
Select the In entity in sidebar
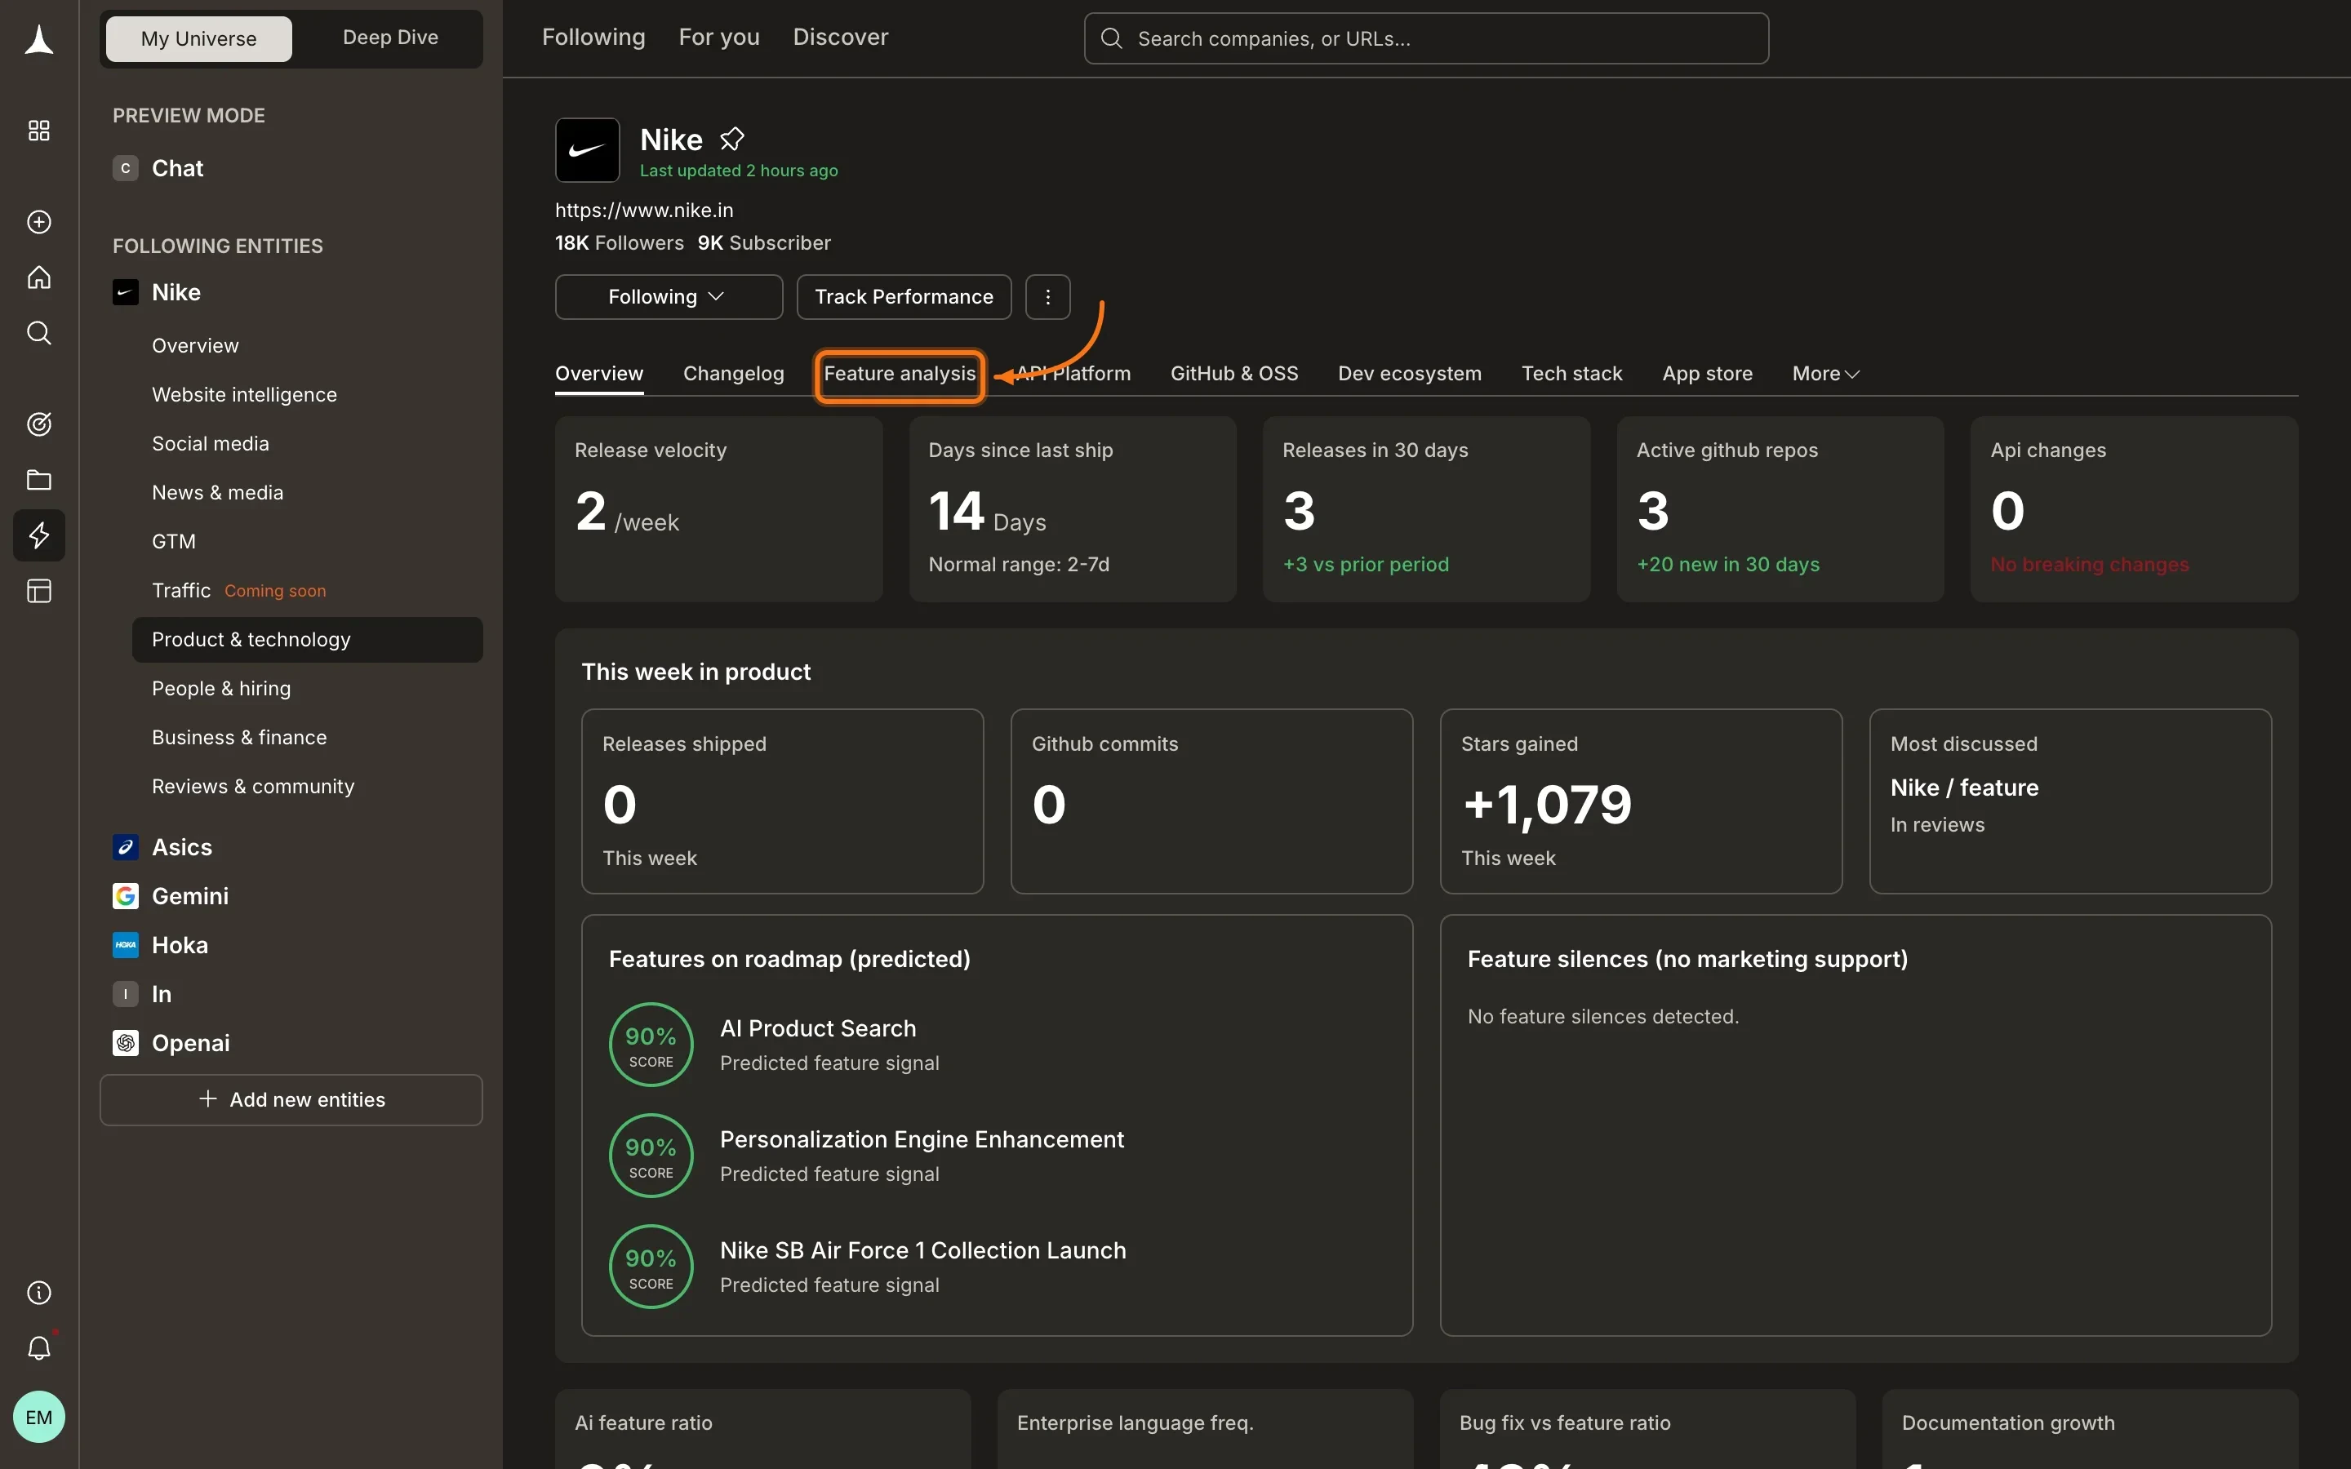(x=162, y=994)
